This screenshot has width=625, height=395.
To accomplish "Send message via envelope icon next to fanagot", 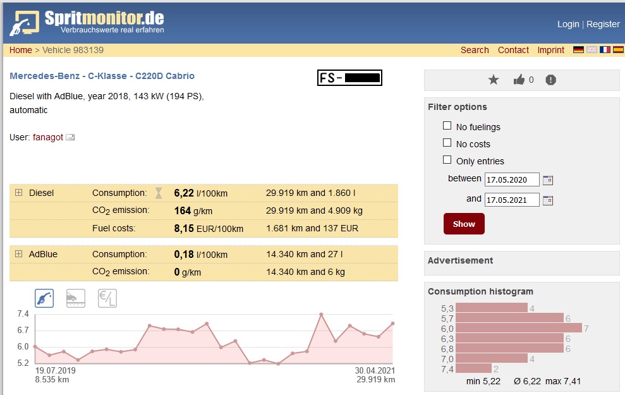I will (70, 137).
